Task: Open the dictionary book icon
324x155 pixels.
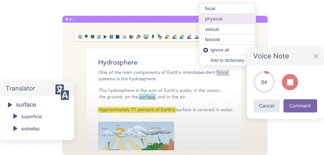Action: pos(92,37)
